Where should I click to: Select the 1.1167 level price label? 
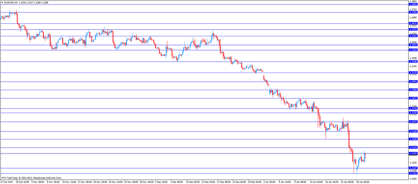(x=413, y=168)
